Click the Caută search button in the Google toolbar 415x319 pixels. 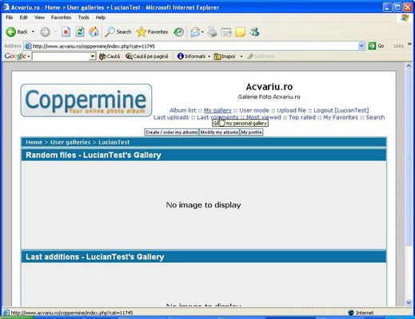pos(110,57)
